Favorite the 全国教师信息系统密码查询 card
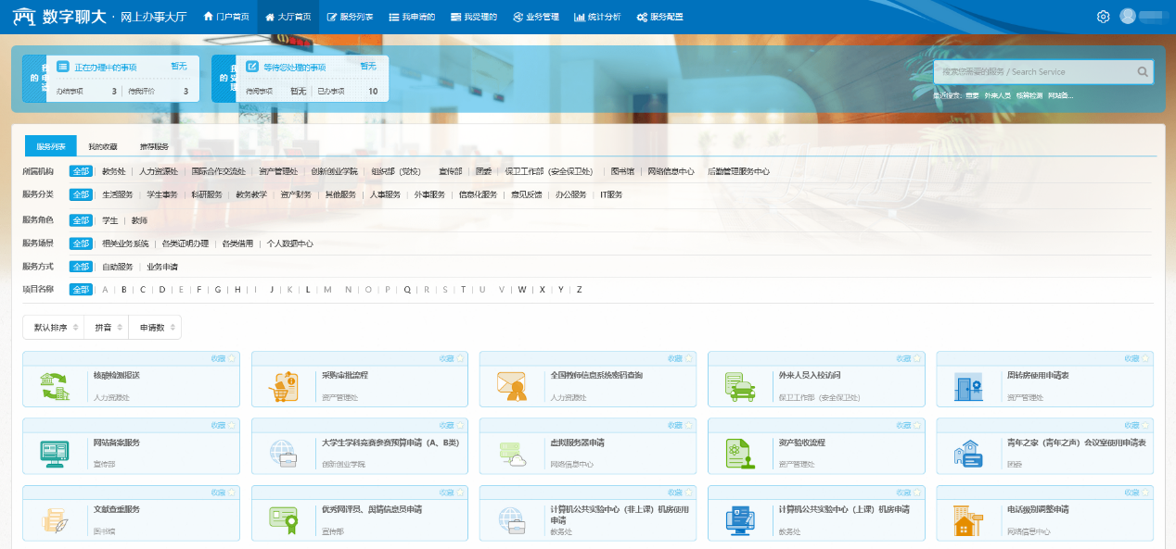1176x549 pixels. [x=679, y=358]
